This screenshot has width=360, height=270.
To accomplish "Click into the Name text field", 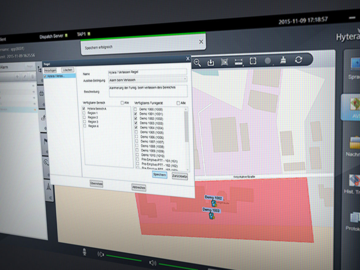I will click(148, 72).
